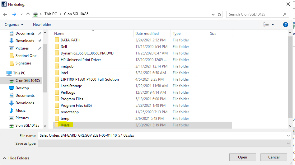The height and width of the screenshot is (165, 295).
Task: Sort by Type column header
Action: pyautogui.click(x=176, y=34)
